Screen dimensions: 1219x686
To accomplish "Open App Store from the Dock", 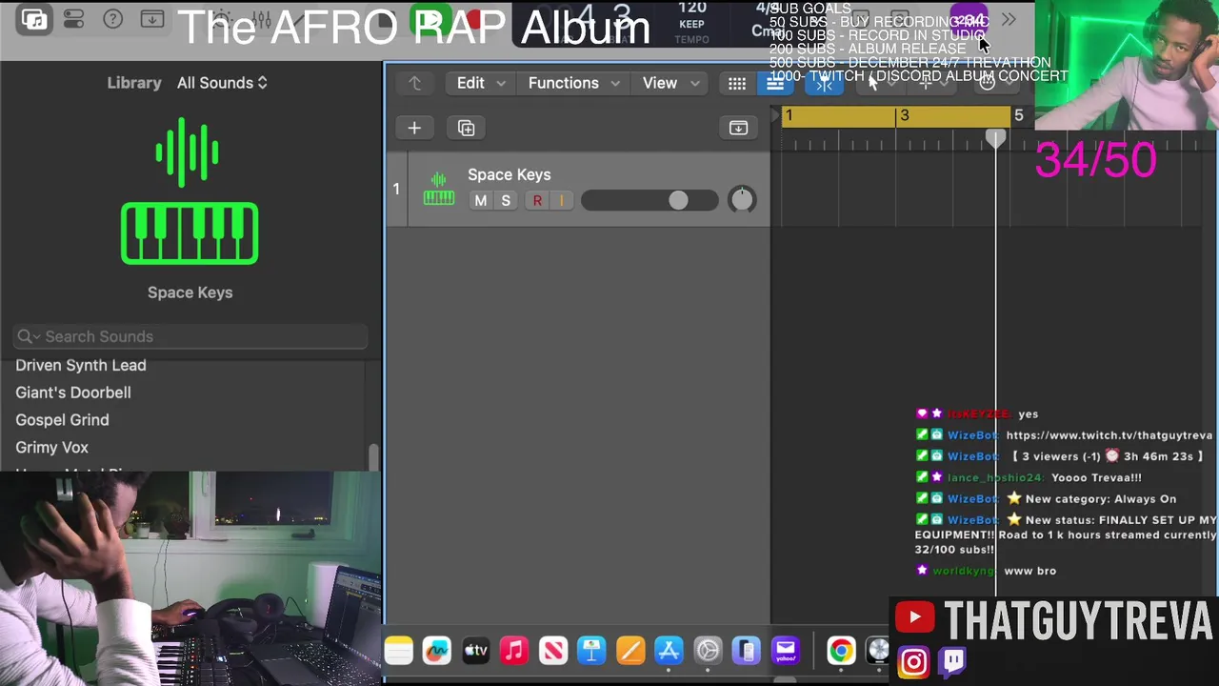I will tap(669, 651).
